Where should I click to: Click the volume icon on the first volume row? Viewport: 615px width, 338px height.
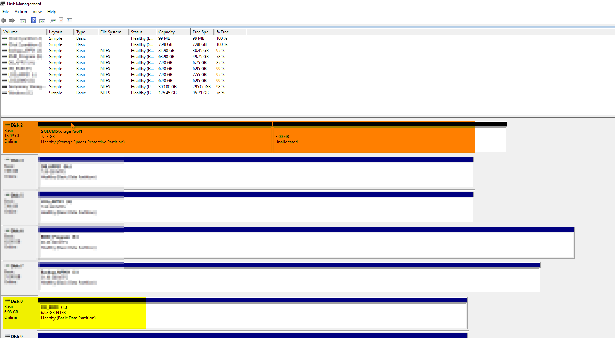click(x=4, y=38)
